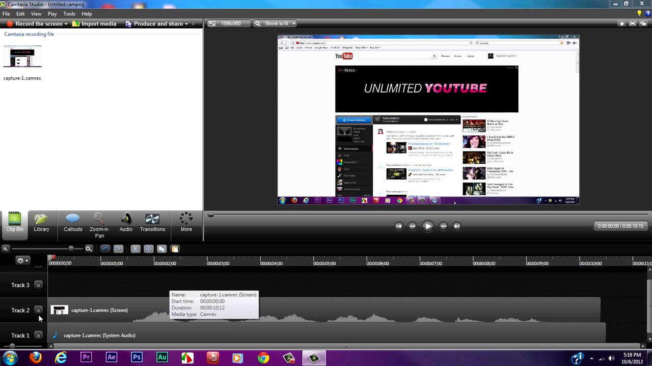This screenshot has height=366, width=652.
Task: Show More tools
Action: [186, 223]
